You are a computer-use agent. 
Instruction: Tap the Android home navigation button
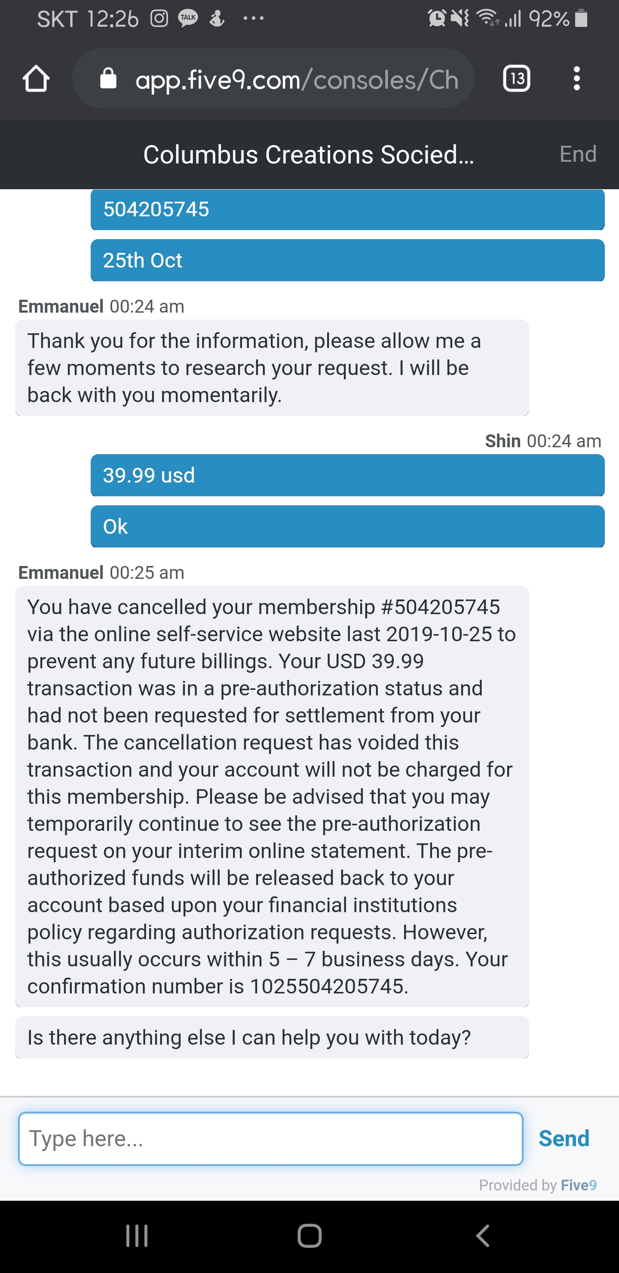coord(310,1236)
